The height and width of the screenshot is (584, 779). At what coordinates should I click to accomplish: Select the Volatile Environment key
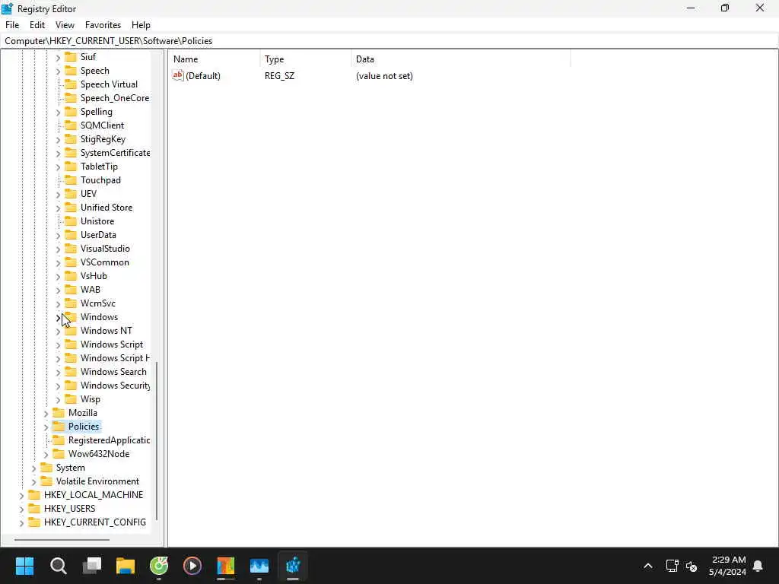97,481
